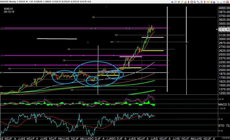Click the 75.00 stochastic scale label
The image size is (230, 140).
point(220,119)
